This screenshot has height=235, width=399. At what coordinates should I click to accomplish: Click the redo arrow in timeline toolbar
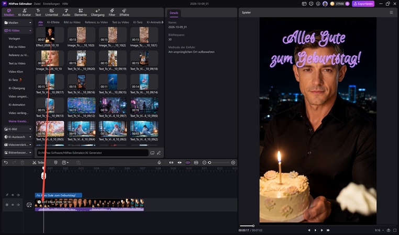(x=14, y=162)
